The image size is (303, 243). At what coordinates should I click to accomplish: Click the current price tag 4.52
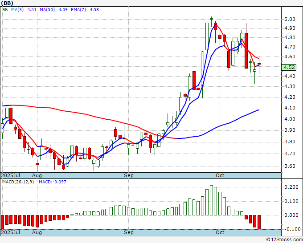coord(289,67)
